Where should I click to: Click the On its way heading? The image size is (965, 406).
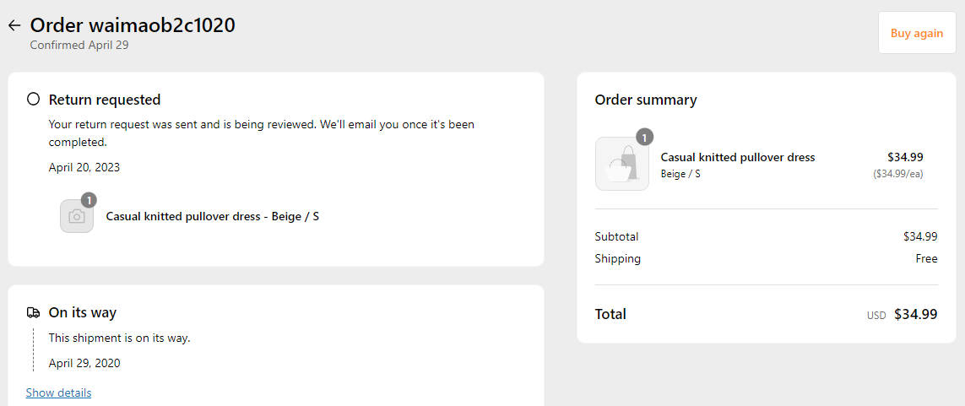[x=83, y=312]
